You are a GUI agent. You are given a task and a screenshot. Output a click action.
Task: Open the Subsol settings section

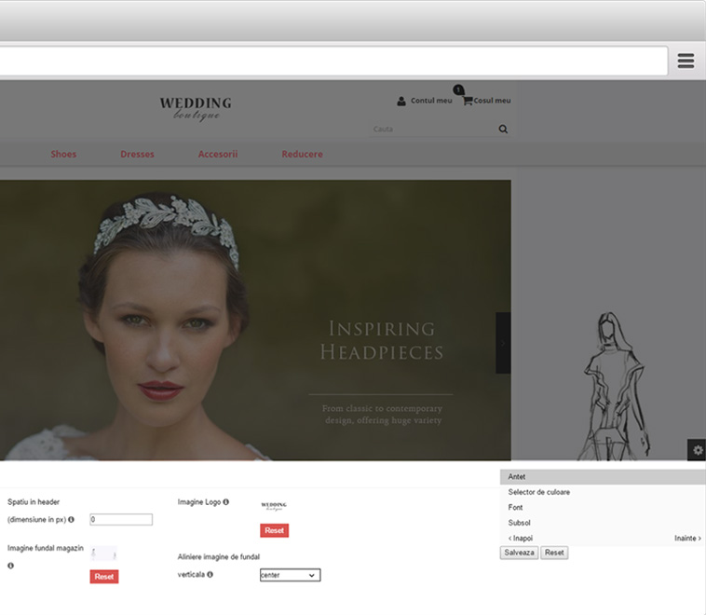[x=519, y=523]
